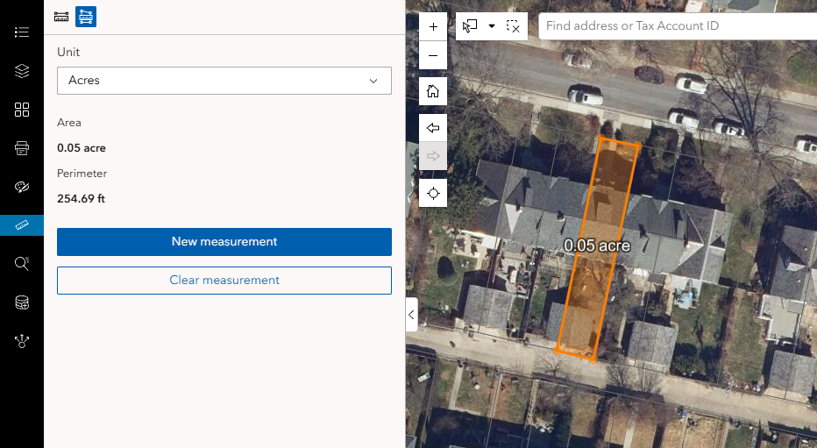Open the network share icon in sidebar
The height and width of the screenshot is (448, 817).
click(x=22, y=341)
